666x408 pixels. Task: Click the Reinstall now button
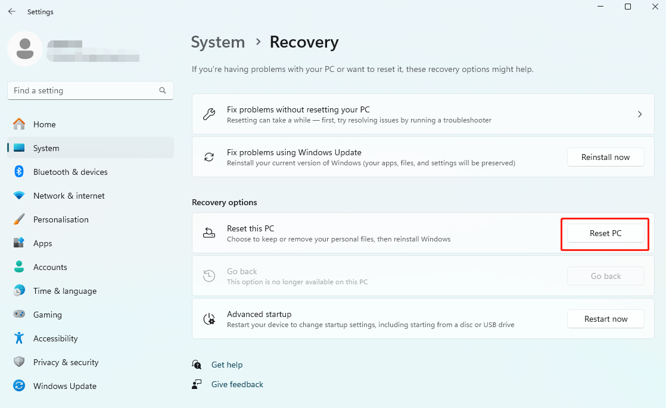(606, 157)
